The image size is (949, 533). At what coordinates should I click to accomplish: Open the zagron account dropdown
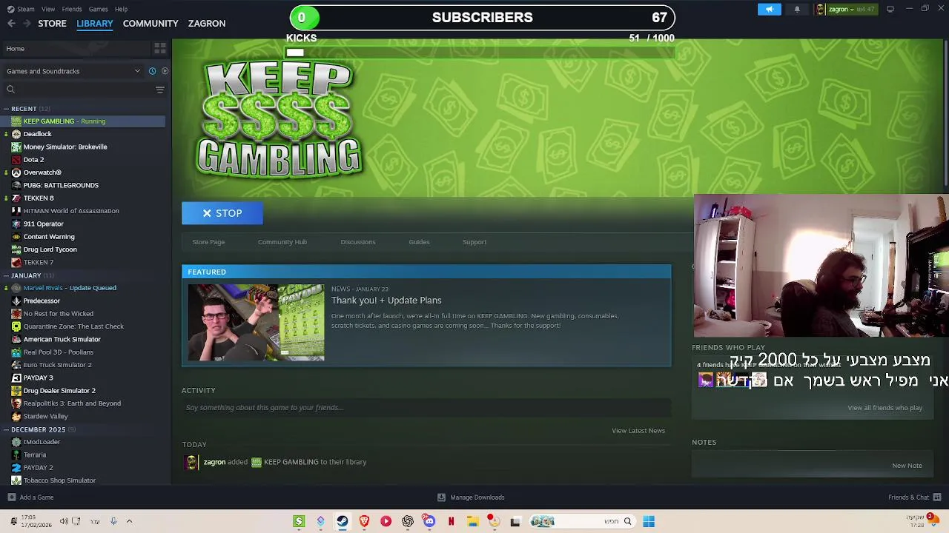(x=846, y=9)
